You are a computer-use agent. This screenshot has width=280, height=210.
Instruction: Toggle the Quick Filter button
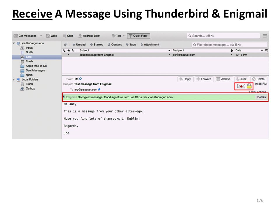pyautogui.click(x=138, y=36)
